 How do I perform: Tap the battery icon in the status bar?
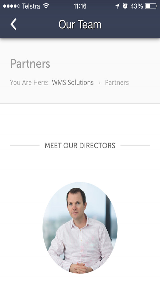click(151, 6)
